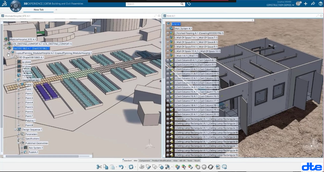Click the stamp icon after Update

point(142,167)
